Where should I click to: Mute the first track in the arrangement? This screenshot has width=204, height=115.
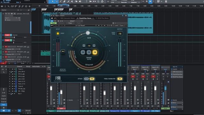pos(6,14)
